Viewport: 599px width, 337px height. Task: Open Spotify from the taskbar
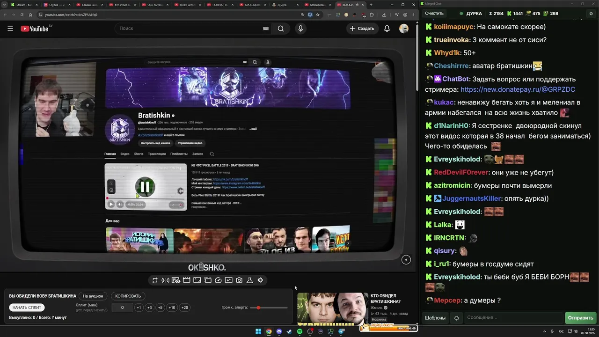pyautogui.click(x=299, y=332)
